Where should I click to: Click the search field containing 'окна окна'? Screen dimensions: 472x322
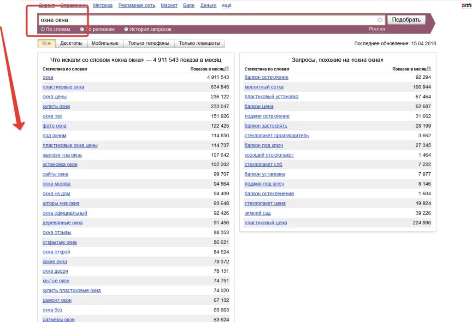click(x=208, y=20)
